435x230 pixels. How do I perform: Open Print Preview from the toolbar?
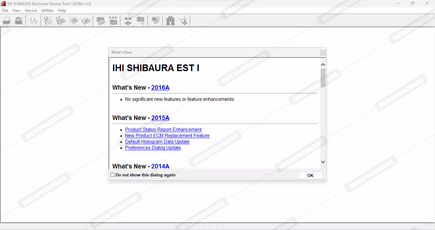click(19, 21)
